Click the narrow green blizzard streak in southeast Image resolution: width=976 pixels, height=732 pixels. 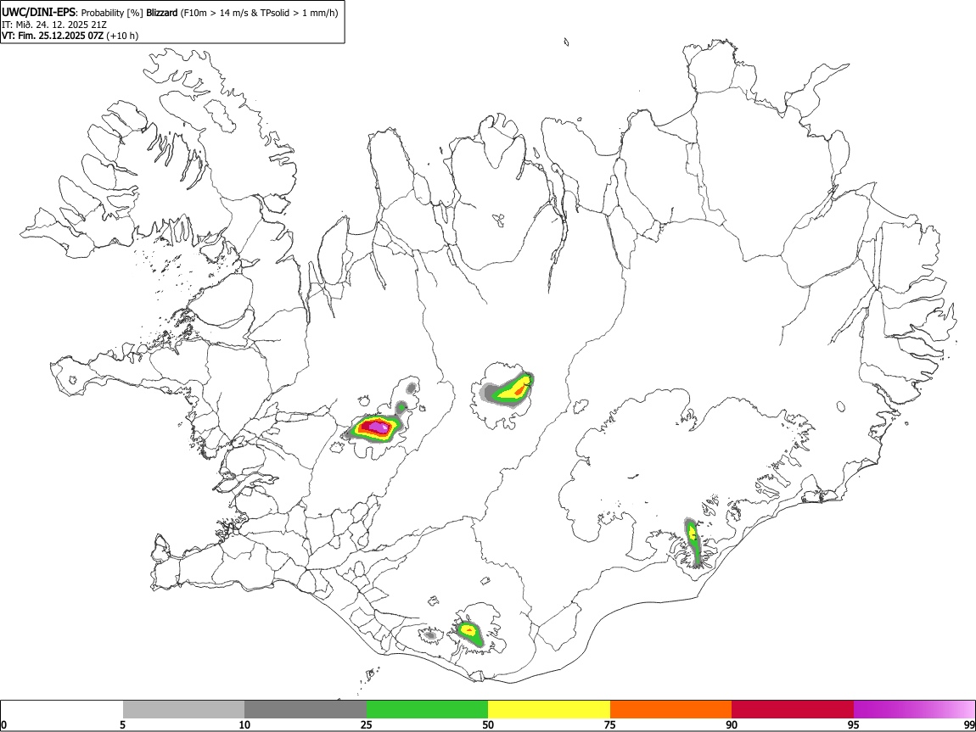693,542
